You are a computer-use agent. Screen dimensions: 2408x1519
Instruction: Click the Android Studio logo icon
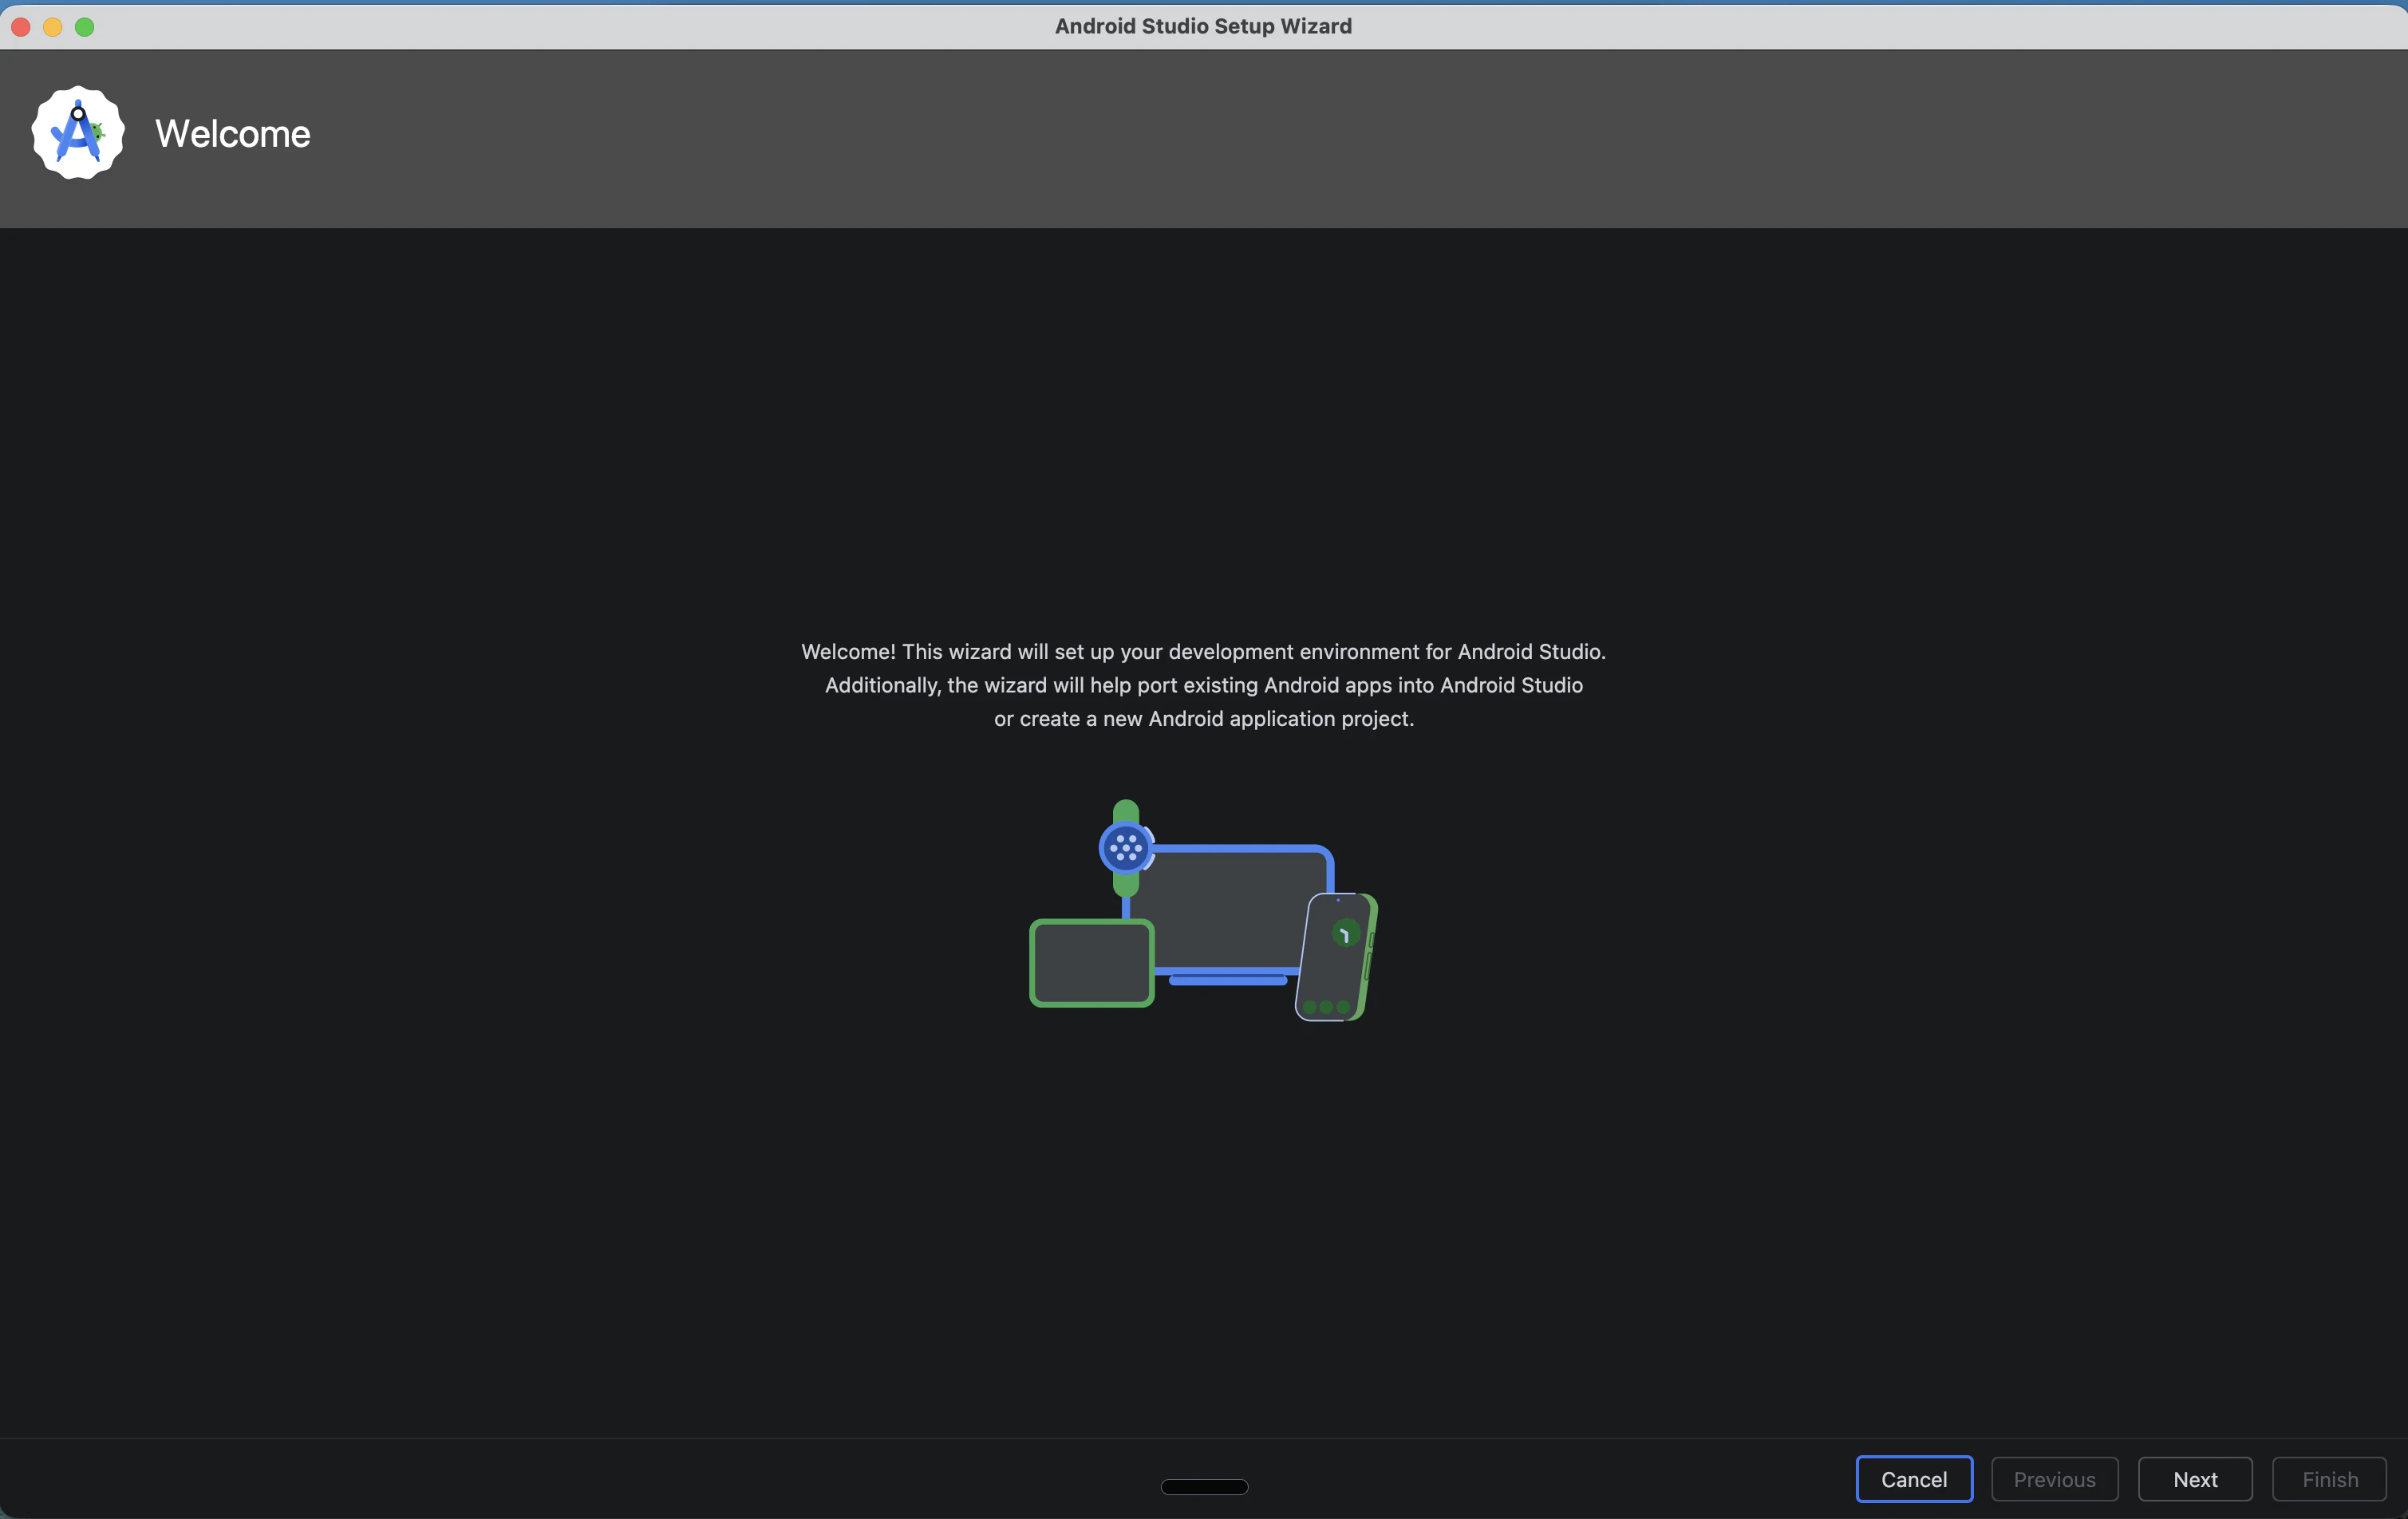(x=77, y=132)
